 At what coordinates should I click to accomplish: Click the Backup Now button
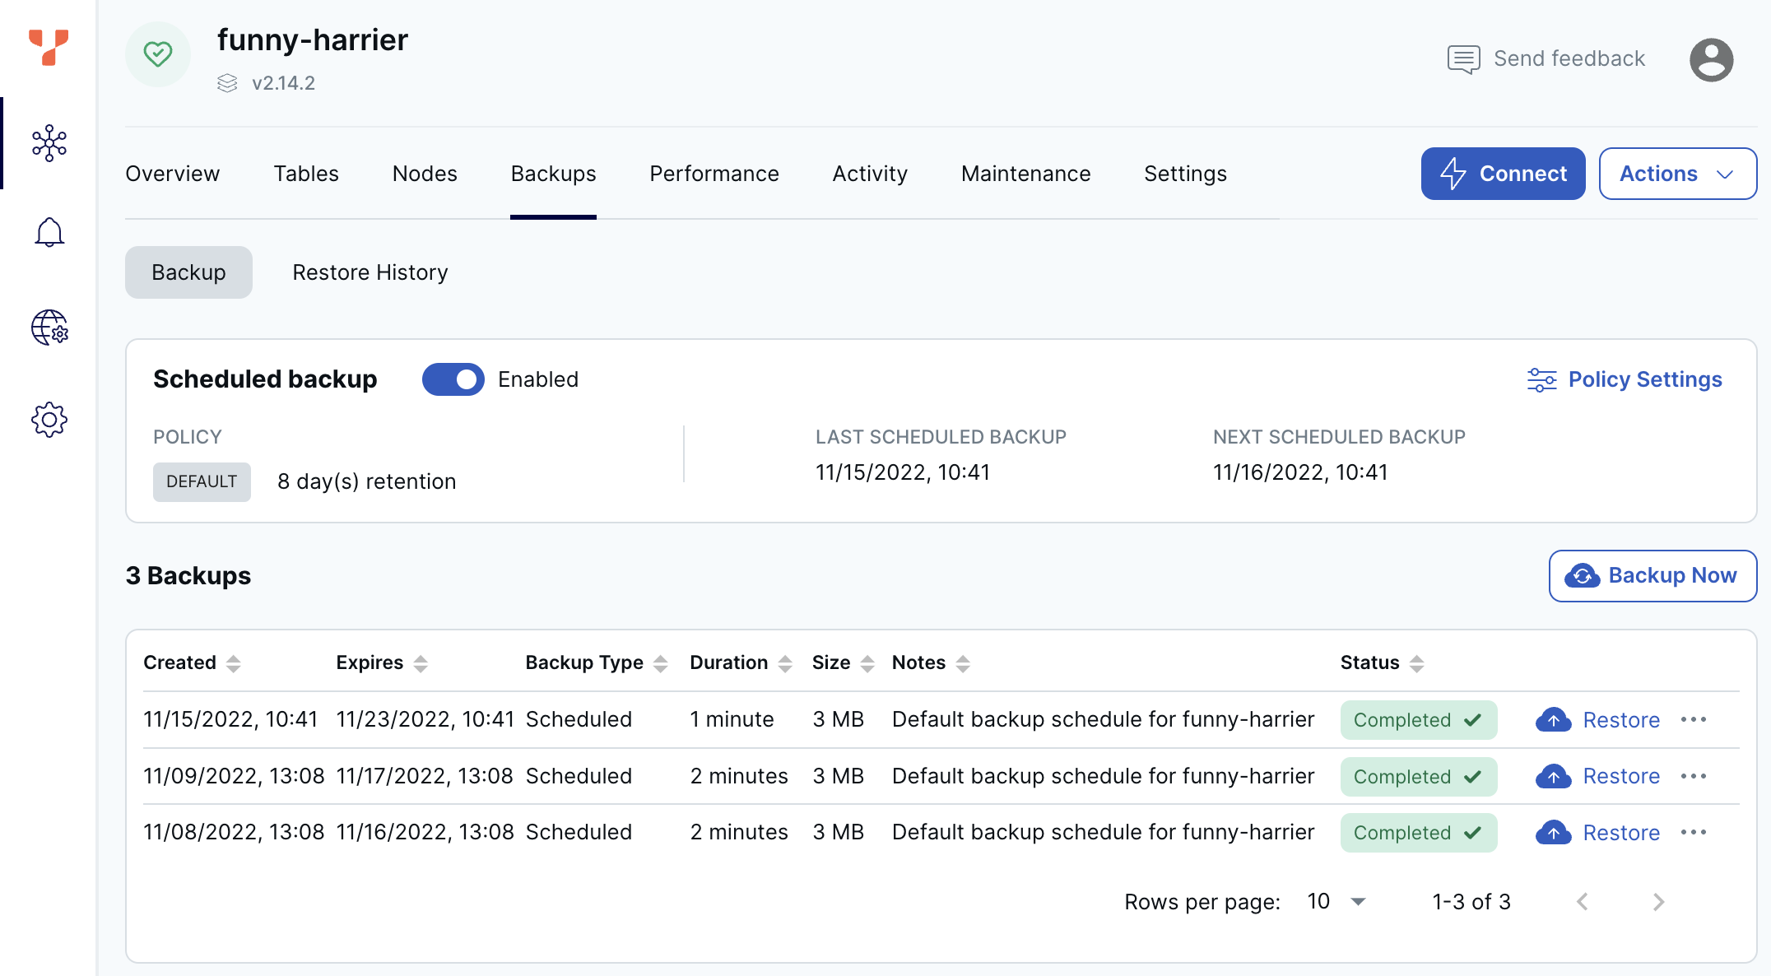tap(1652, 575)
